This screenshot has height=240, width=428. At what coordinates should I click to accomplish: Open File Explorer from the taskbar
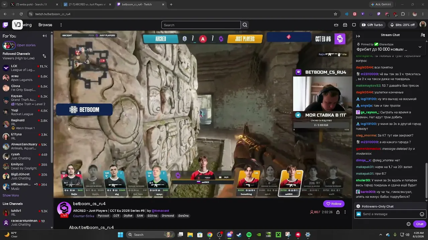pyautogui.click(x=190, y=235)
